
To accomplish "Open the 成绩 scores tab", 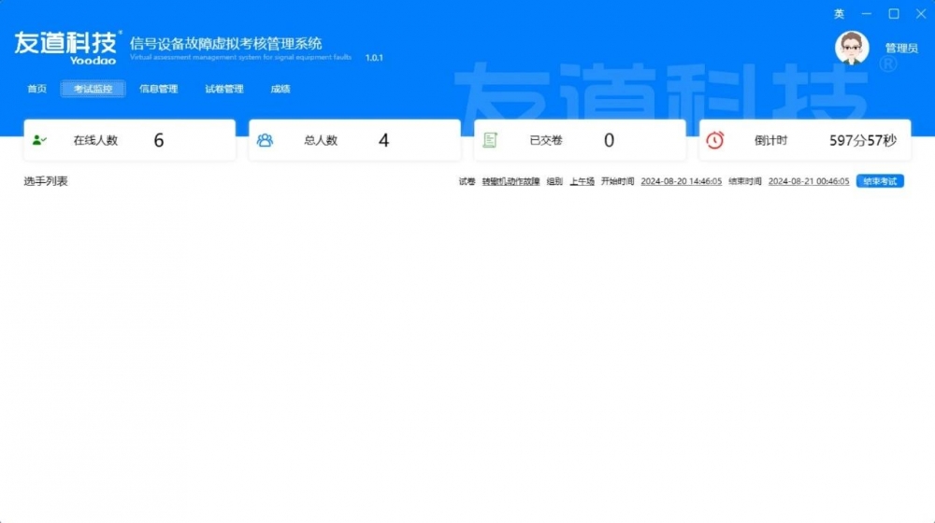I will (280, 89).
